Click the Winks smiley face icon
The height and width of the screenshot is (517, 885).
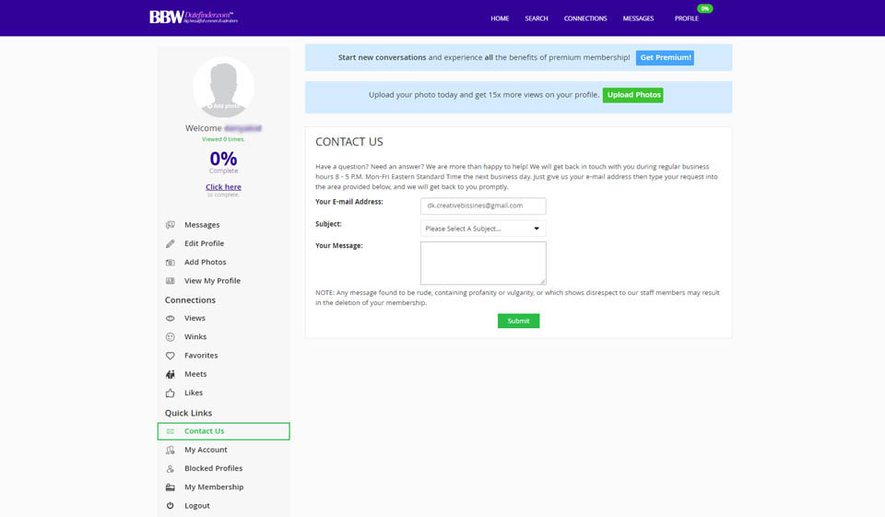point(170,337)
